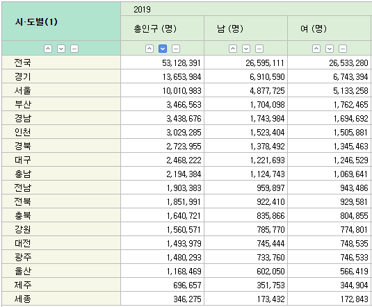Sort 남 (명) column ascending
The width and height of the screenshot is (372, 307).
[233, 49]
